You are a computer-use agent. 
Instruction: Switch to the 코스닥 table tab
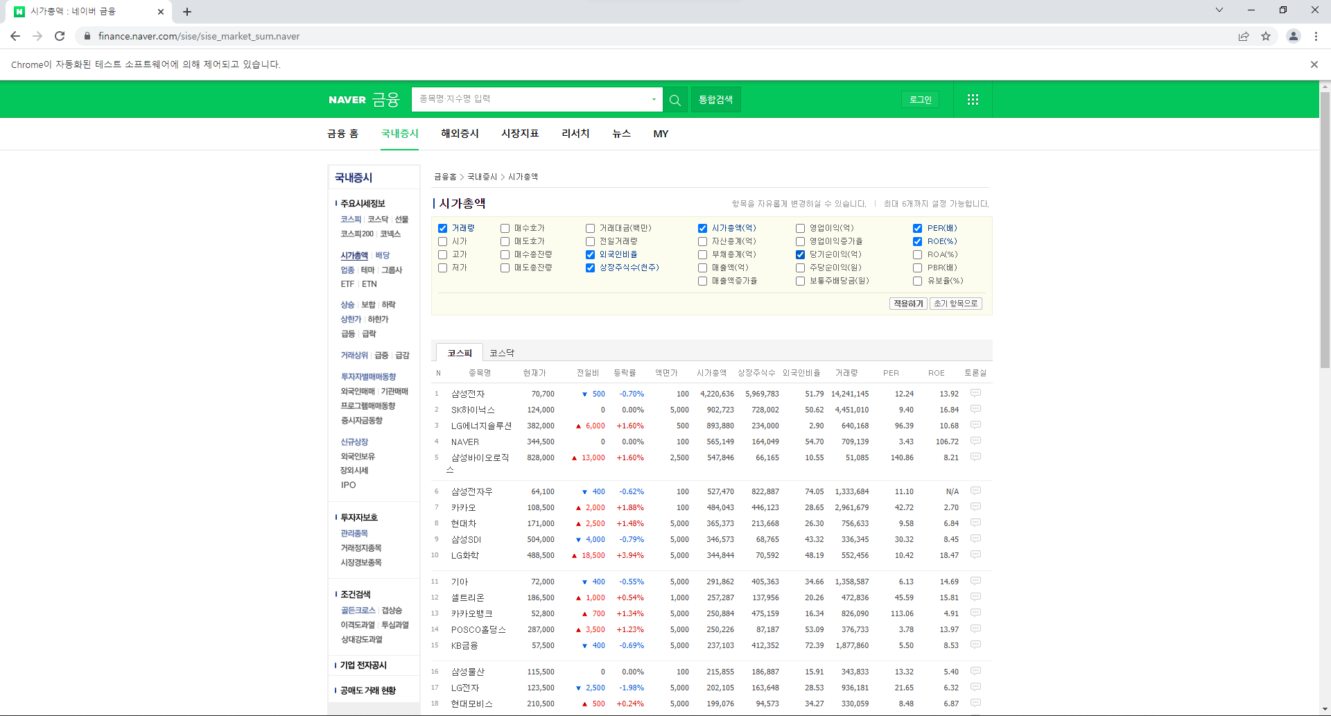(502, 353)
